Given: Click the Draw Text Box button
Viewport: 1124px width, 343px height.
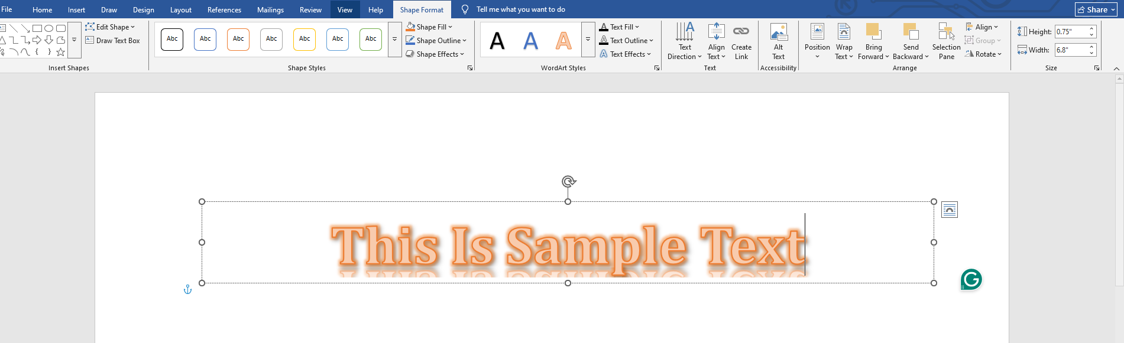Looking at the screenshot, I should [112, 41].
